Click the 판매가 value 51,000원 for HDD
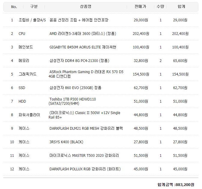 pos(141,101)
